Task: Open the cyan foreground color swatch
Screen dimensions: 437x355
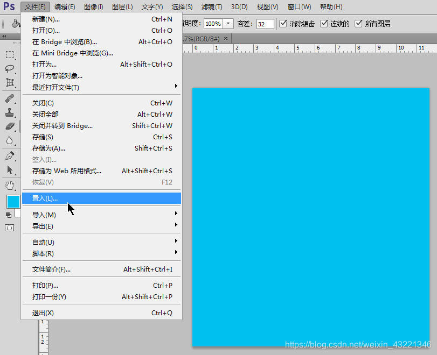Action: click(13, 201)
